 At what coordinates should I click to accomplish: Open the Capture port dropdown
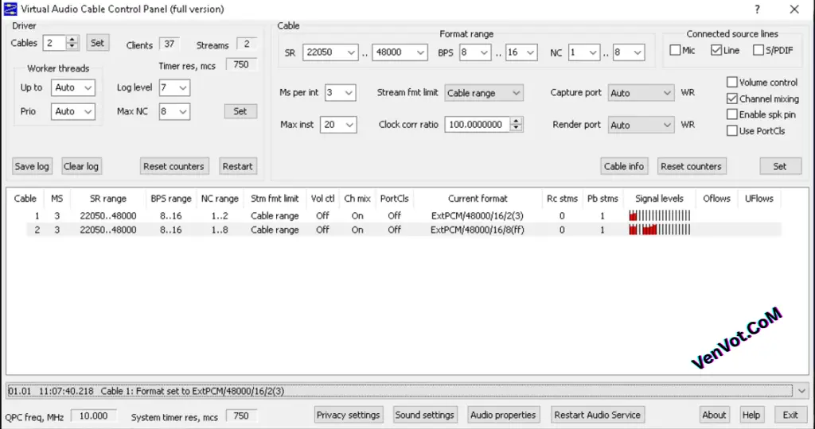641,93
